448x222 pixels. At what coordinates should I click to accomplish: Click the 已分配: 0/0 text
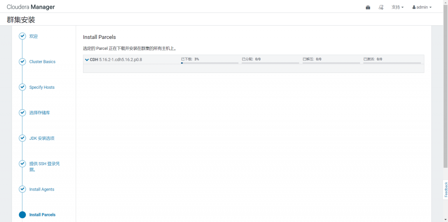coord(251,59)
